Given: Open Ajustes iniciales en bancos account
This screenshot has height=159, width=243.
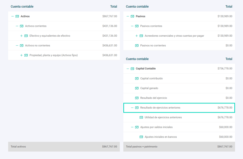Looking at the screenshot, I should pos(160,137).
